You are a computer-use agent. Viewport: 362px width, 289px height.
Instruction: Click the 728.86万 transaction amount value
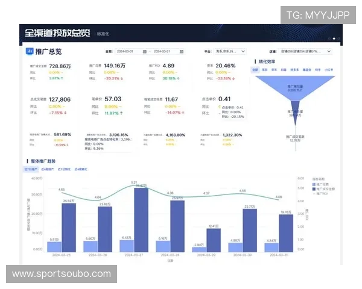coord(60,66)
